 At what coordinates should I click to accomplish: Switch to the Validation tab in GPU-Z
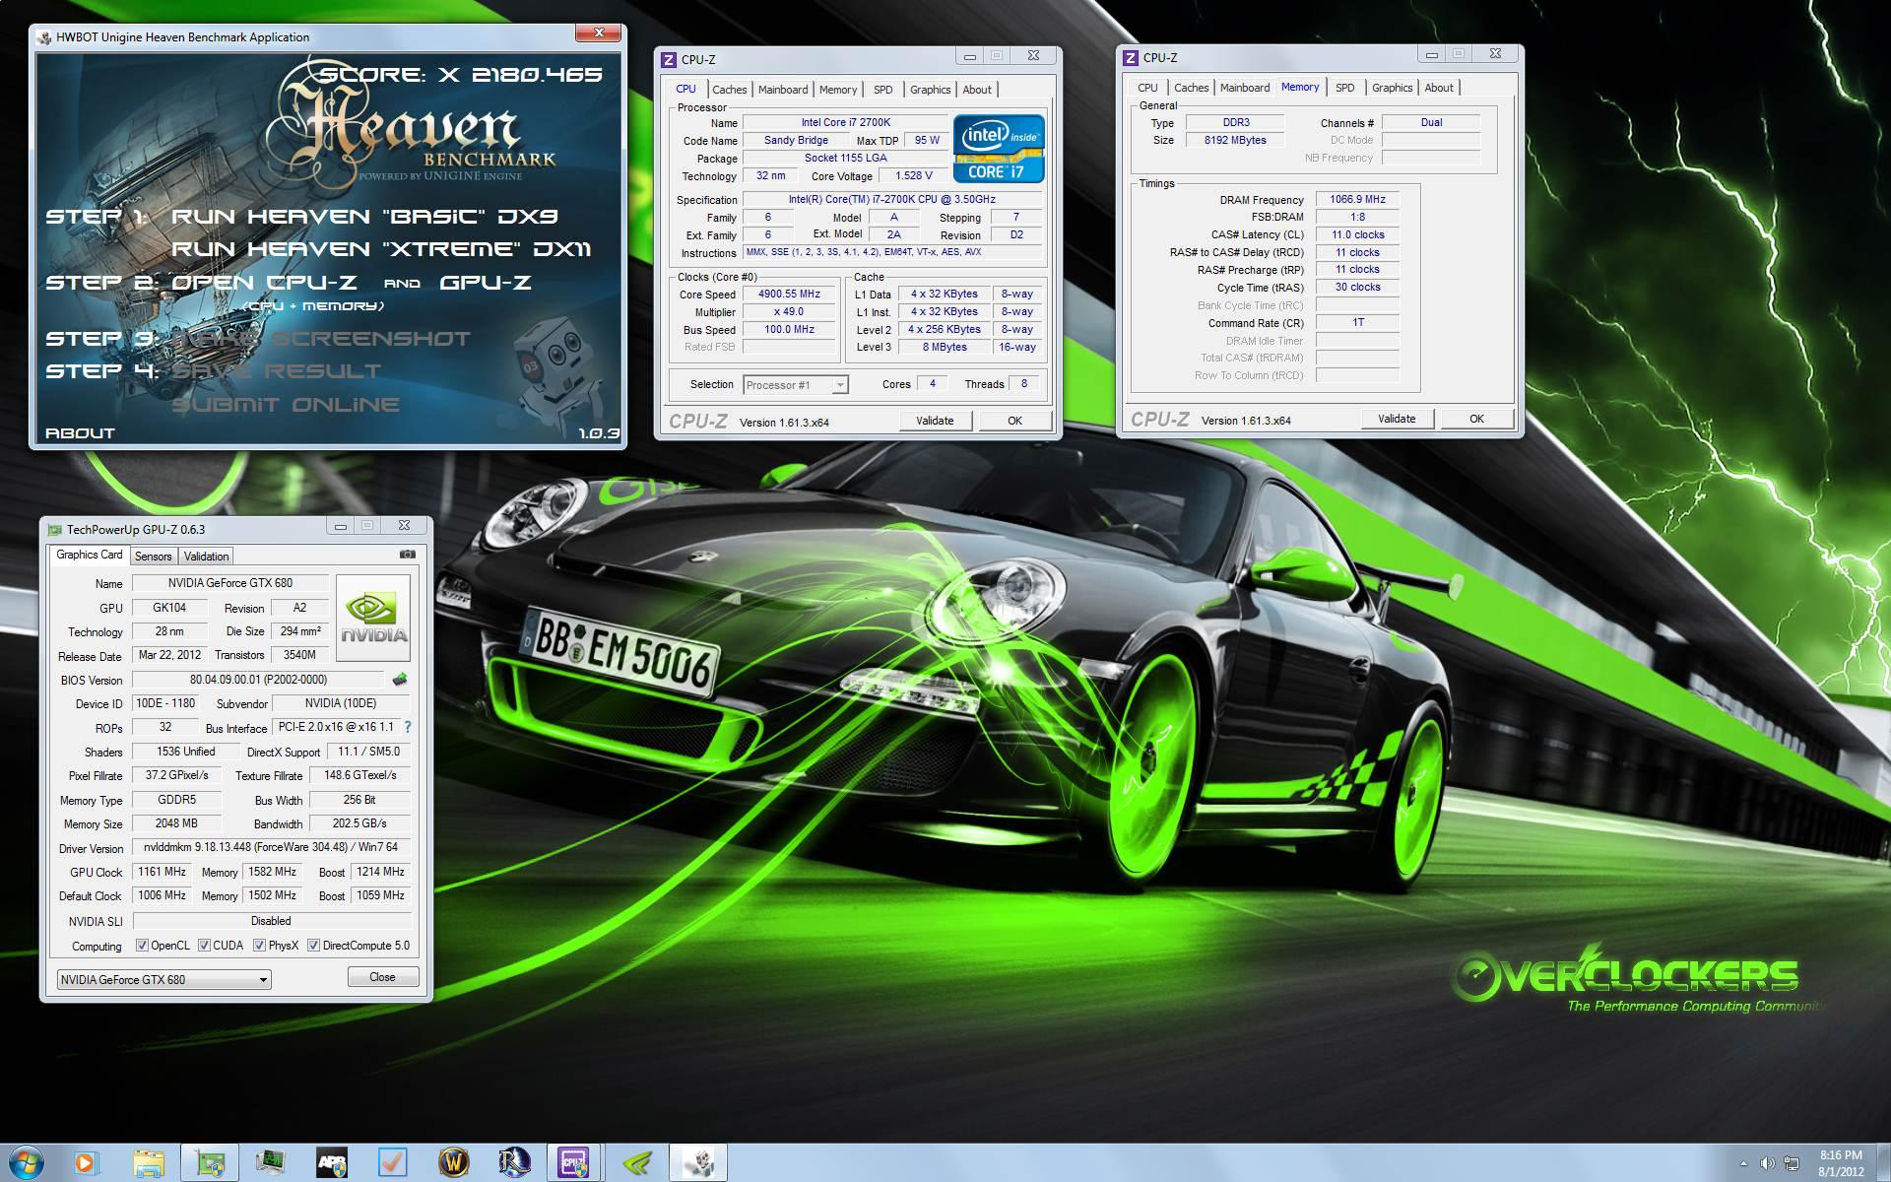(x=206, y=557)
